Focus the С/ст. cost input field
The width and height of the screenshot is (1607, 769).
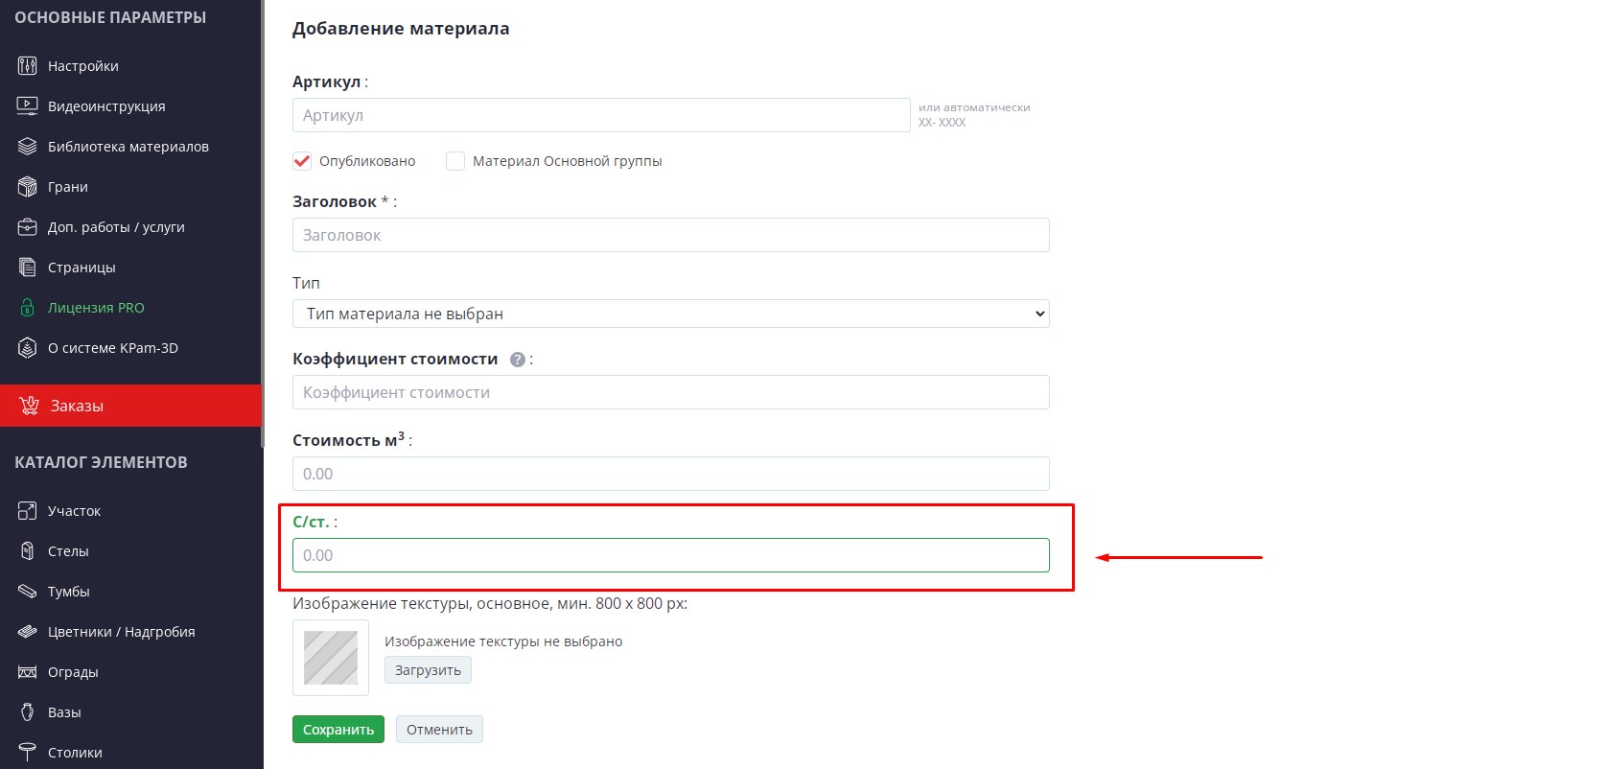[x=671, y=555]
